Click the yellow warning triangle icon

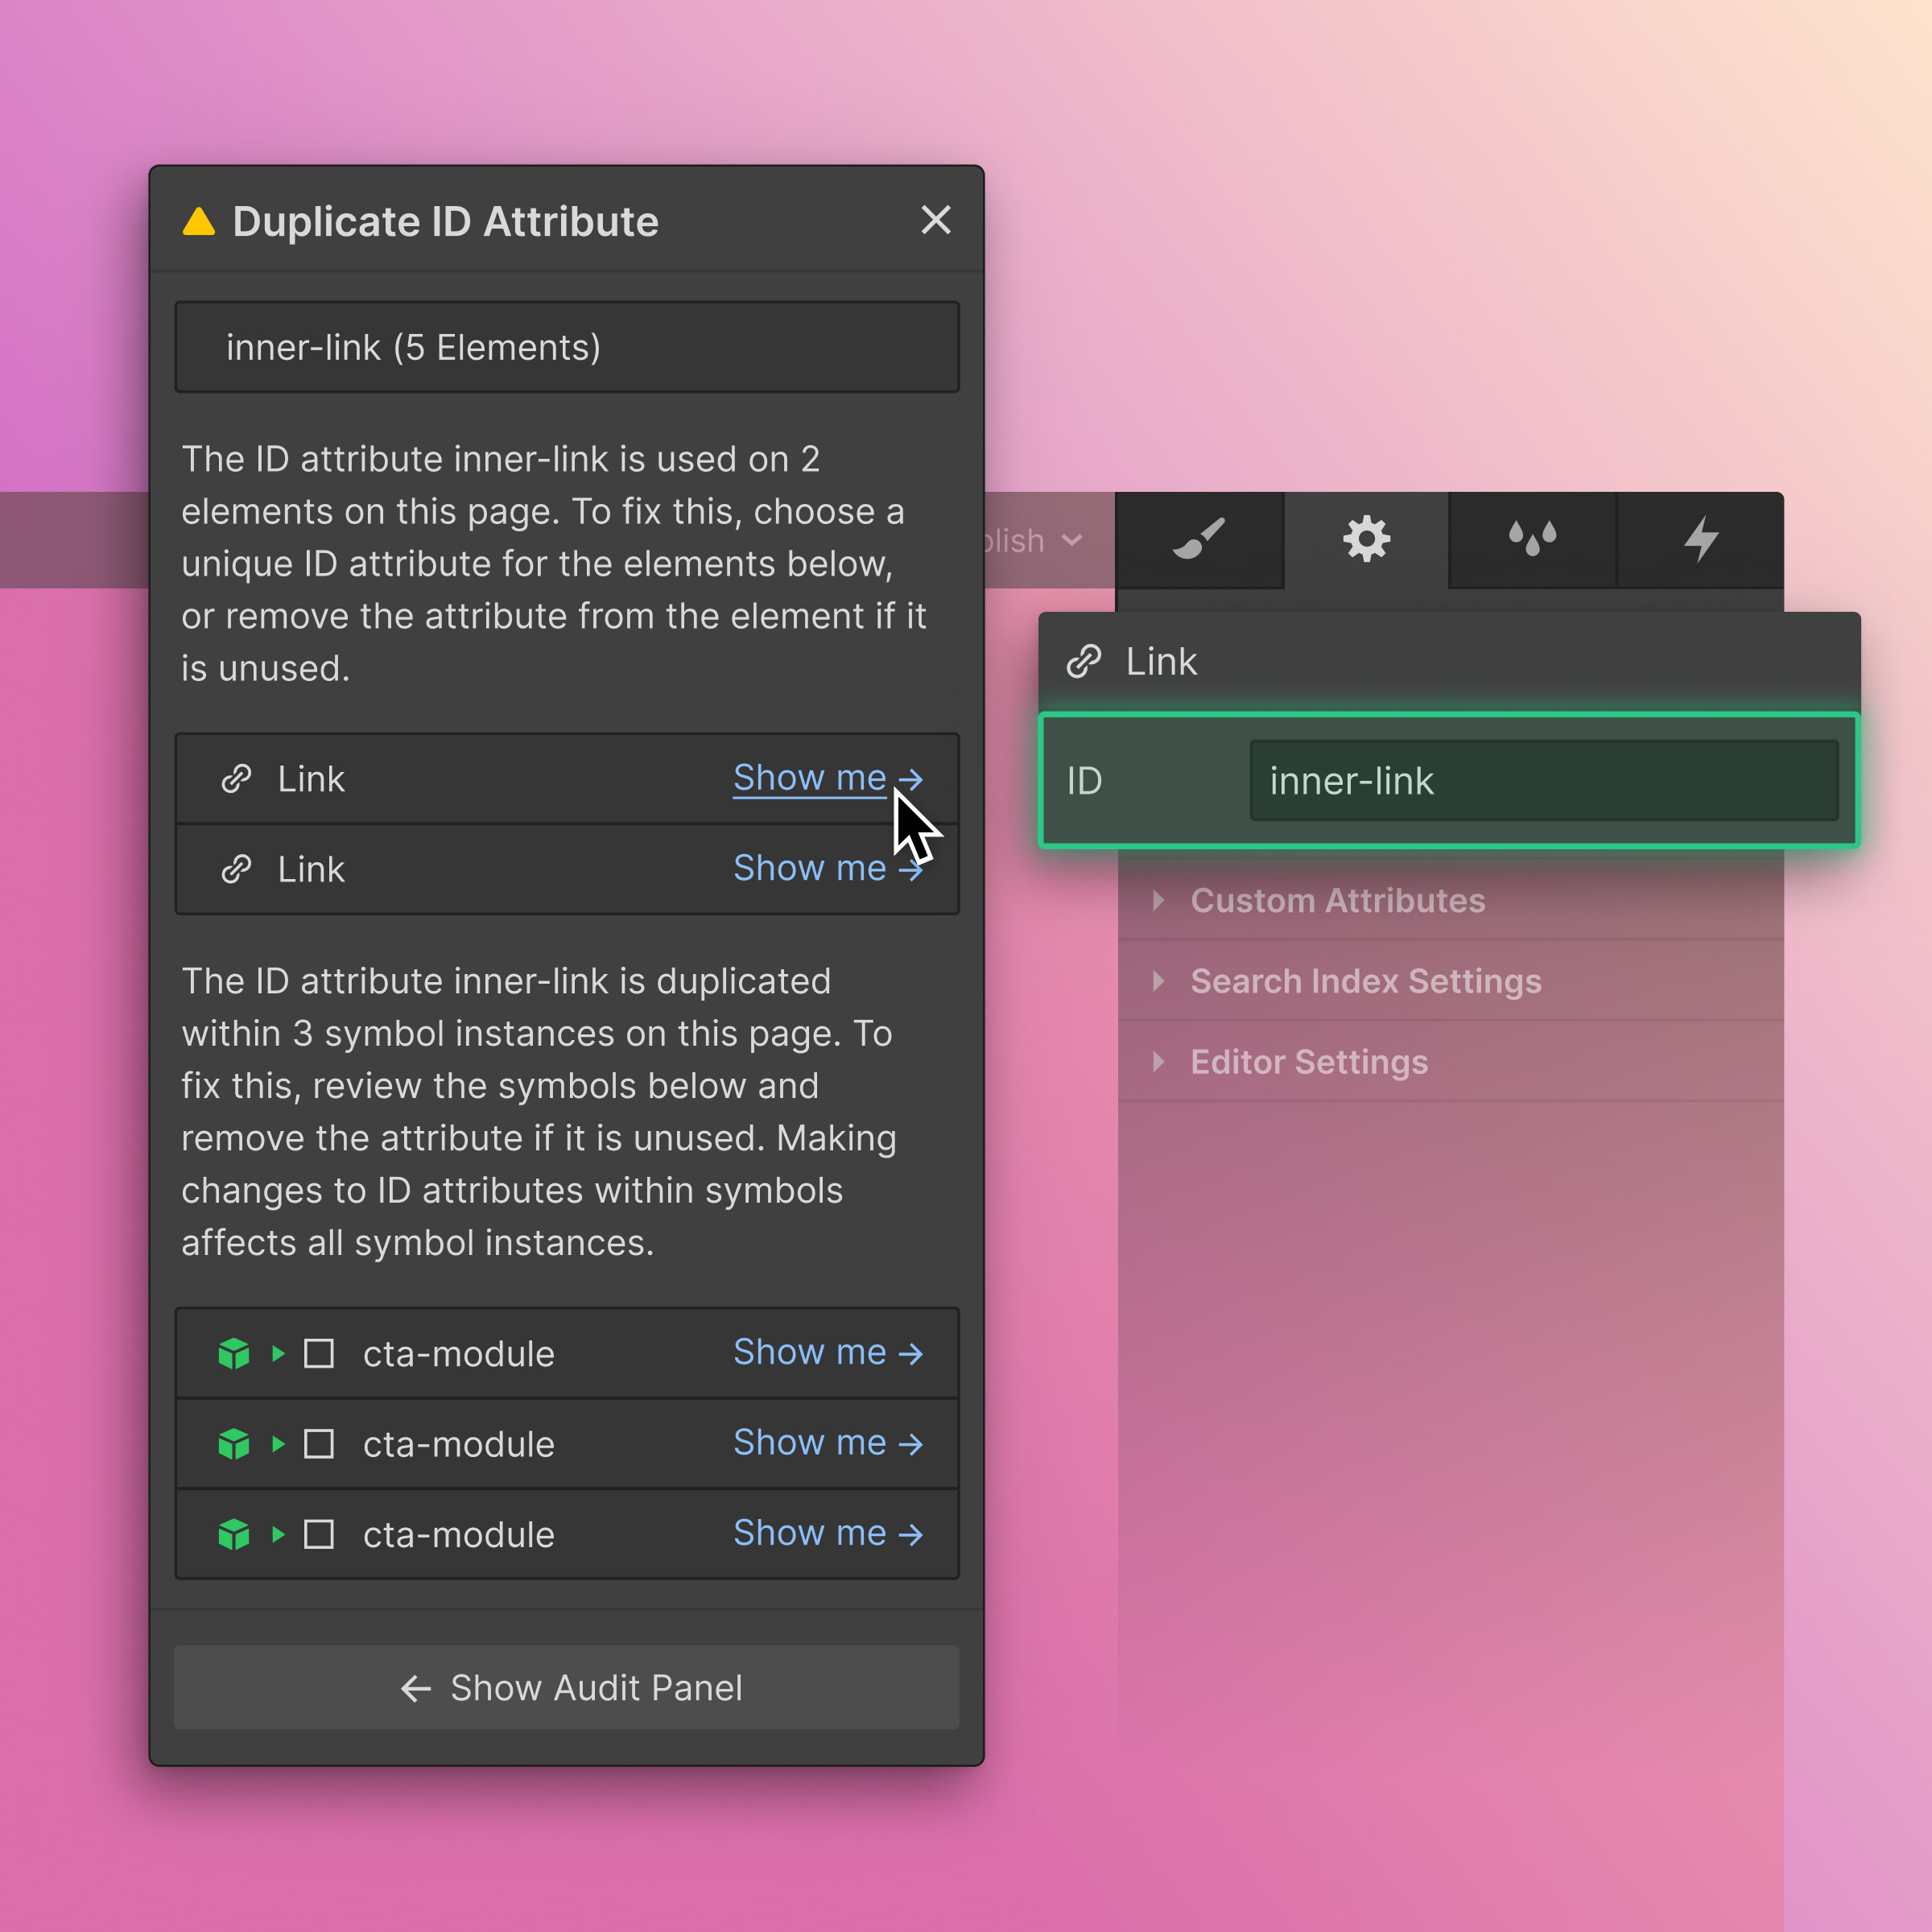click(x=199, y=222)
